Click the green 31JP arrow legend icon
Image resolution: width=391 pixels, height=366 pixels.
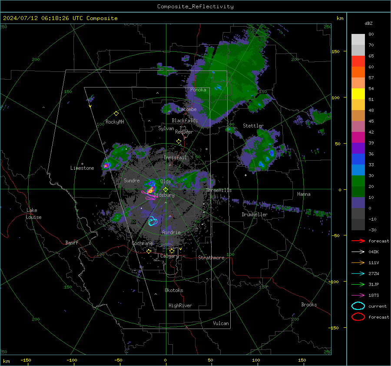(x=358, y=284)
